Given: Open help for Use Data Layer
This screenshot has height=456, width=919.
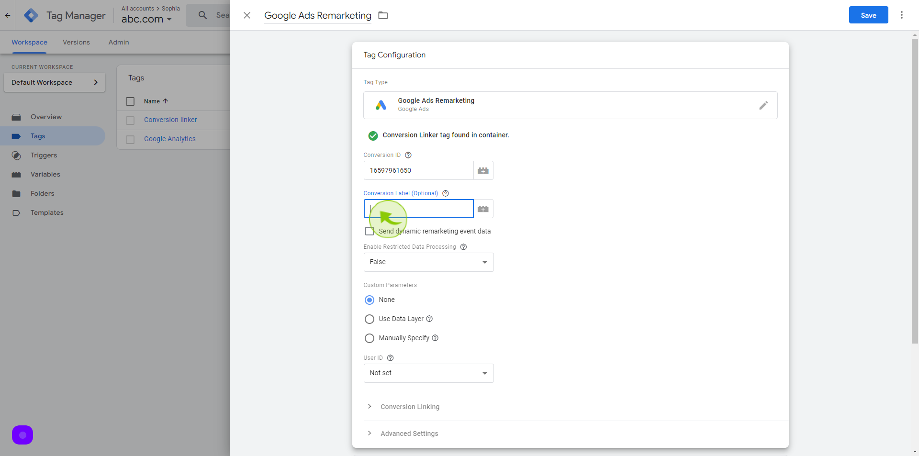Looking at the screenshot, I should click(429, 319).
